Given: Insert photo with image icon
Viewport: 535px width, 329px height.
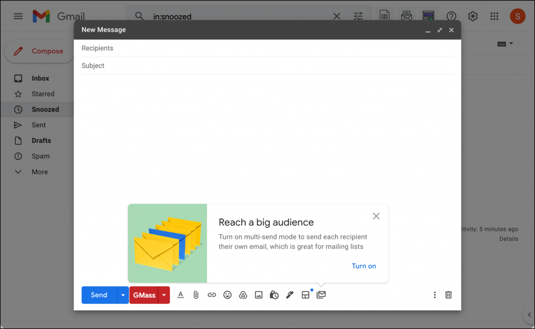Looking at the screenshot, I should click(259, 295).
